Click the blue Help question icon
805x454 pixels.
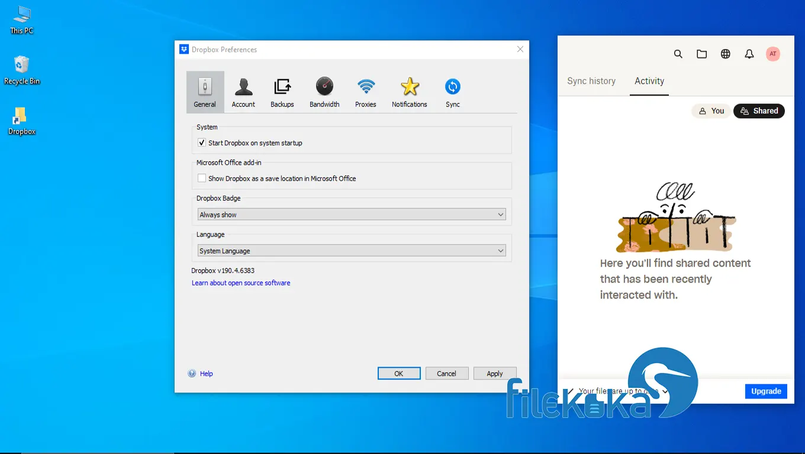tap(192, 374)
